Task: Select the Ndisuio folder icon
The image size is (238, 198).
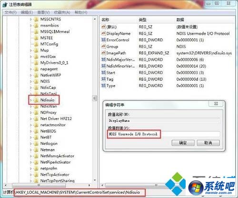Action: [36, 100]
